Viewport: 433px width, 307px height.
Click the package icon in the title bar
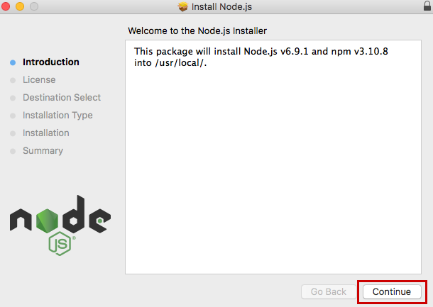(182, 7)
